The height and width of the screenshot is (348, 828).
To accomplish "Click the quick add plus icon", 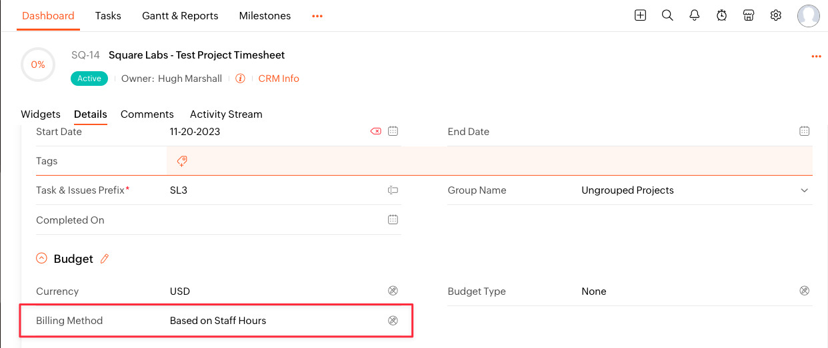I will pyautogui.click(x=640, y=15).
